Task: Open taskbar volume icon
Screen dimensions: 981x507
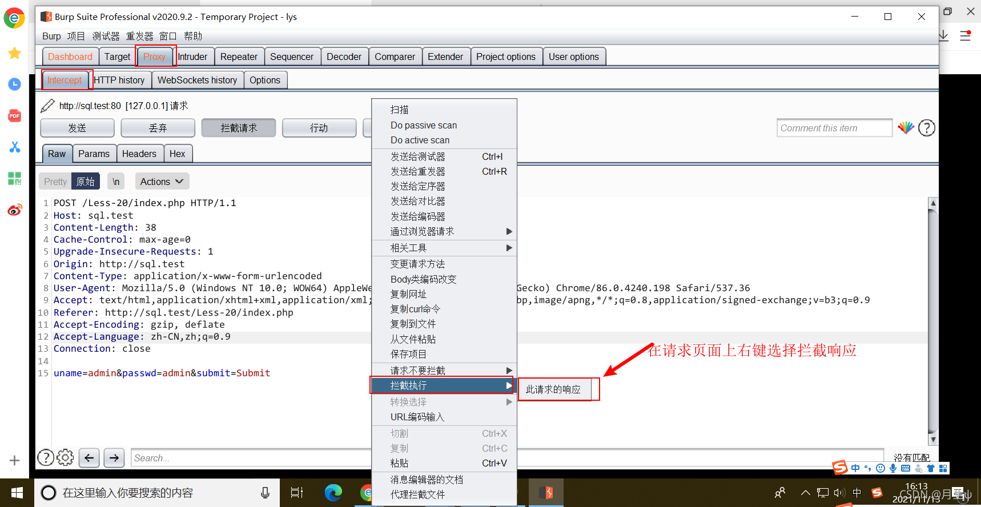Action: click(x=839, y=493)
